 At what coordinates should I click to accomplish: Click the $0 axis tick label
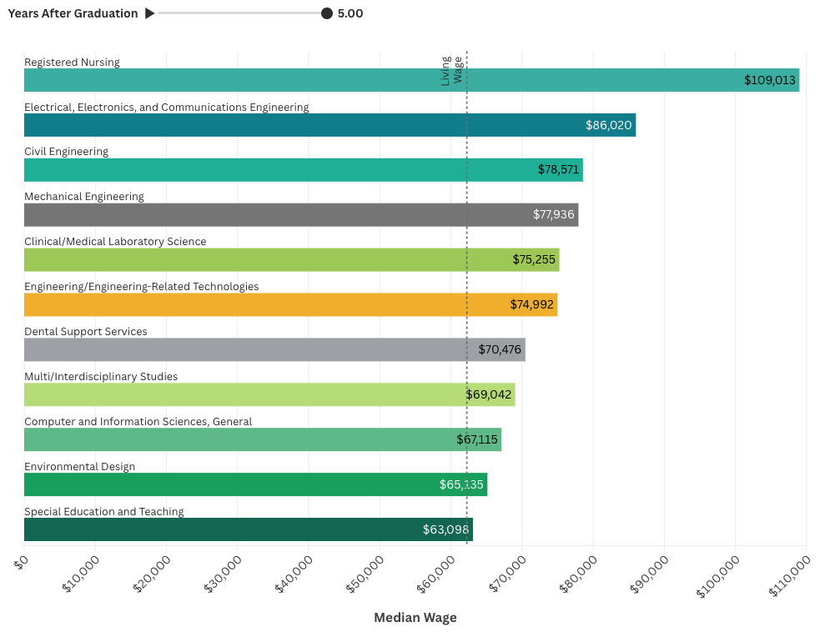point(20,563)
